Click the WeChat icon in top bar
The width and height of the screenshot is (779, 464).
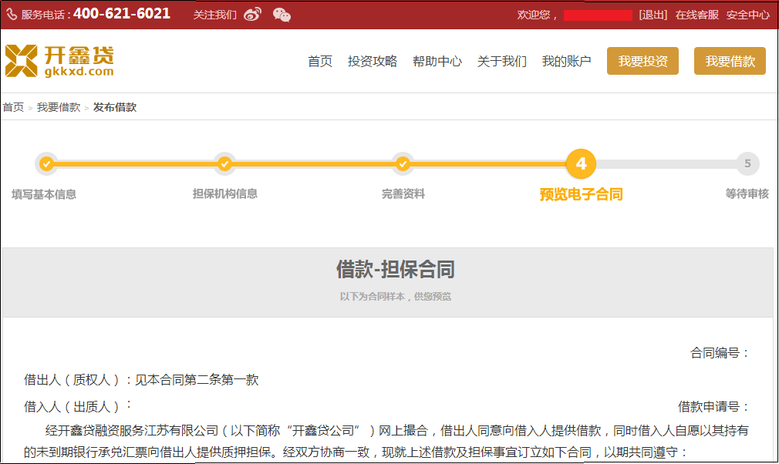(x=282, y=15)
